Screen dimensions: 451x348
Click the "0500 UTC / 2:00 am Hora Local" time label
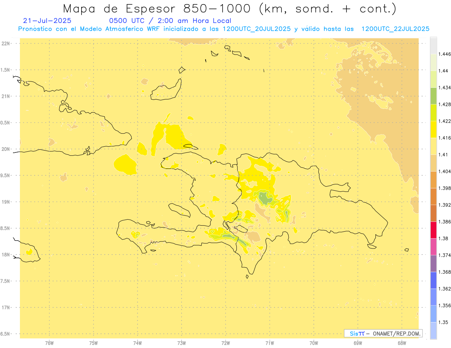click(x=170, y=21)
